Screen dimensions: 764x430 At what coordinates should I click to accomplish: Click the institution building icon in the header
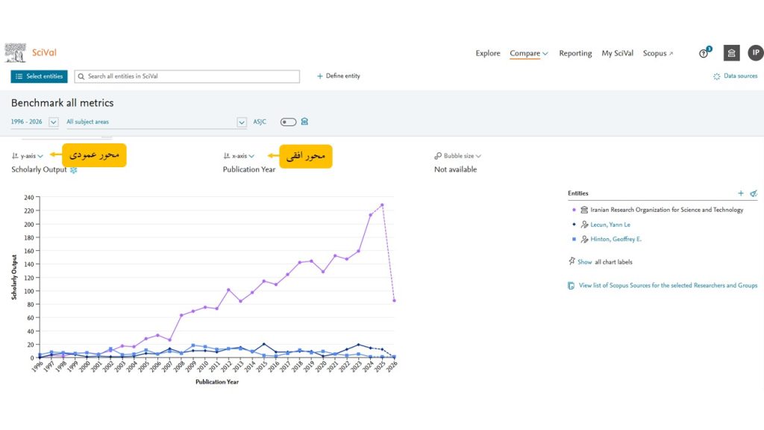[731, 53]
